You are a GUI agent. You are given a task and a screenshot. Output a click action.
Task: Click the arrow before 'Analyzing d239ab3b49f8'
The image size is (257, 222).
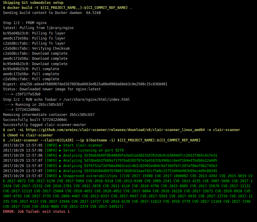click(x=60, y=155)
